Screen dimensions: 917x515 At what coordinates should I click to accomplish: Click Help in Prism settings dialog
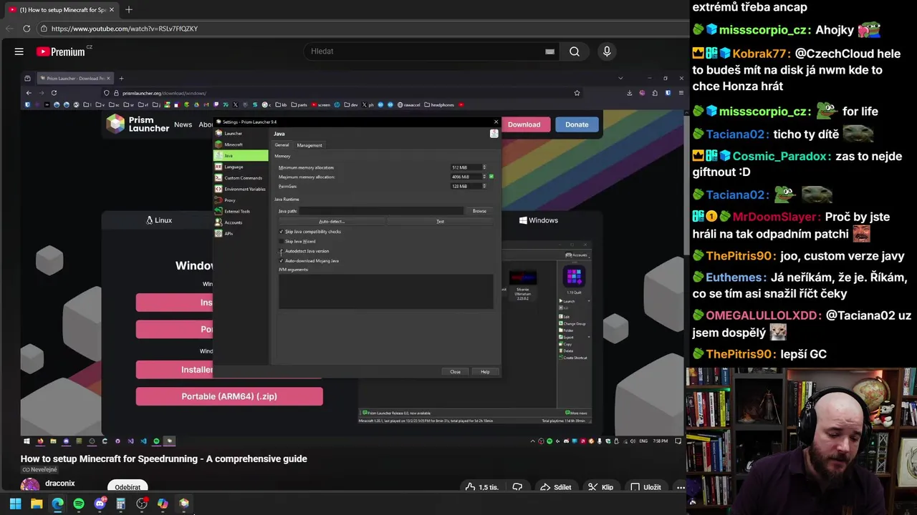(485, 372)
